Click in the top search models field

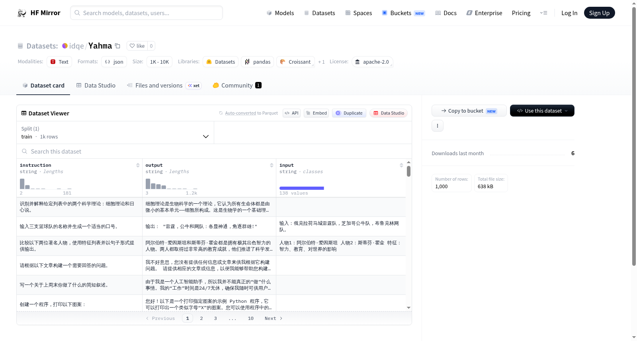tap(147, 13)
